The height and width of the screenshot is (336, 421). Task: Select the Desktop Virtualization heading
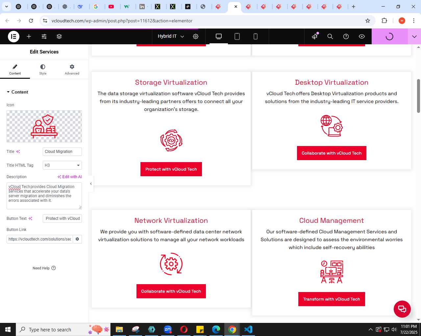pyautogui.click(x=332, y=82)
